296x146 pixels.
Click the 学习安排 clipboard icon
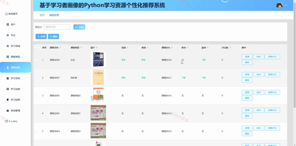[8, 78]
